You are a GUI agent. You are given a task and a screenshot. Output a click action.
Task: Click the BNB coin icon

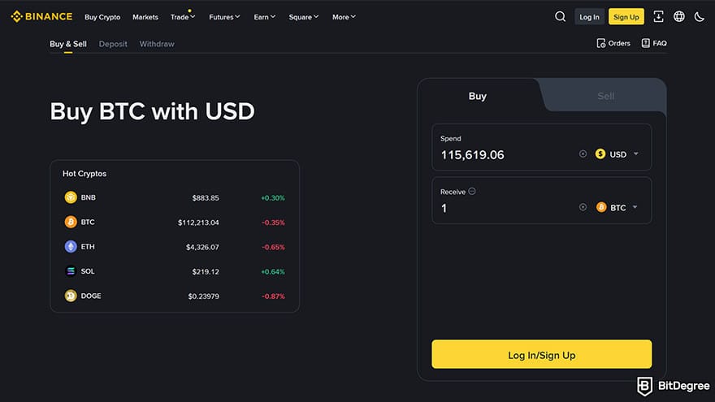[71, 197]
